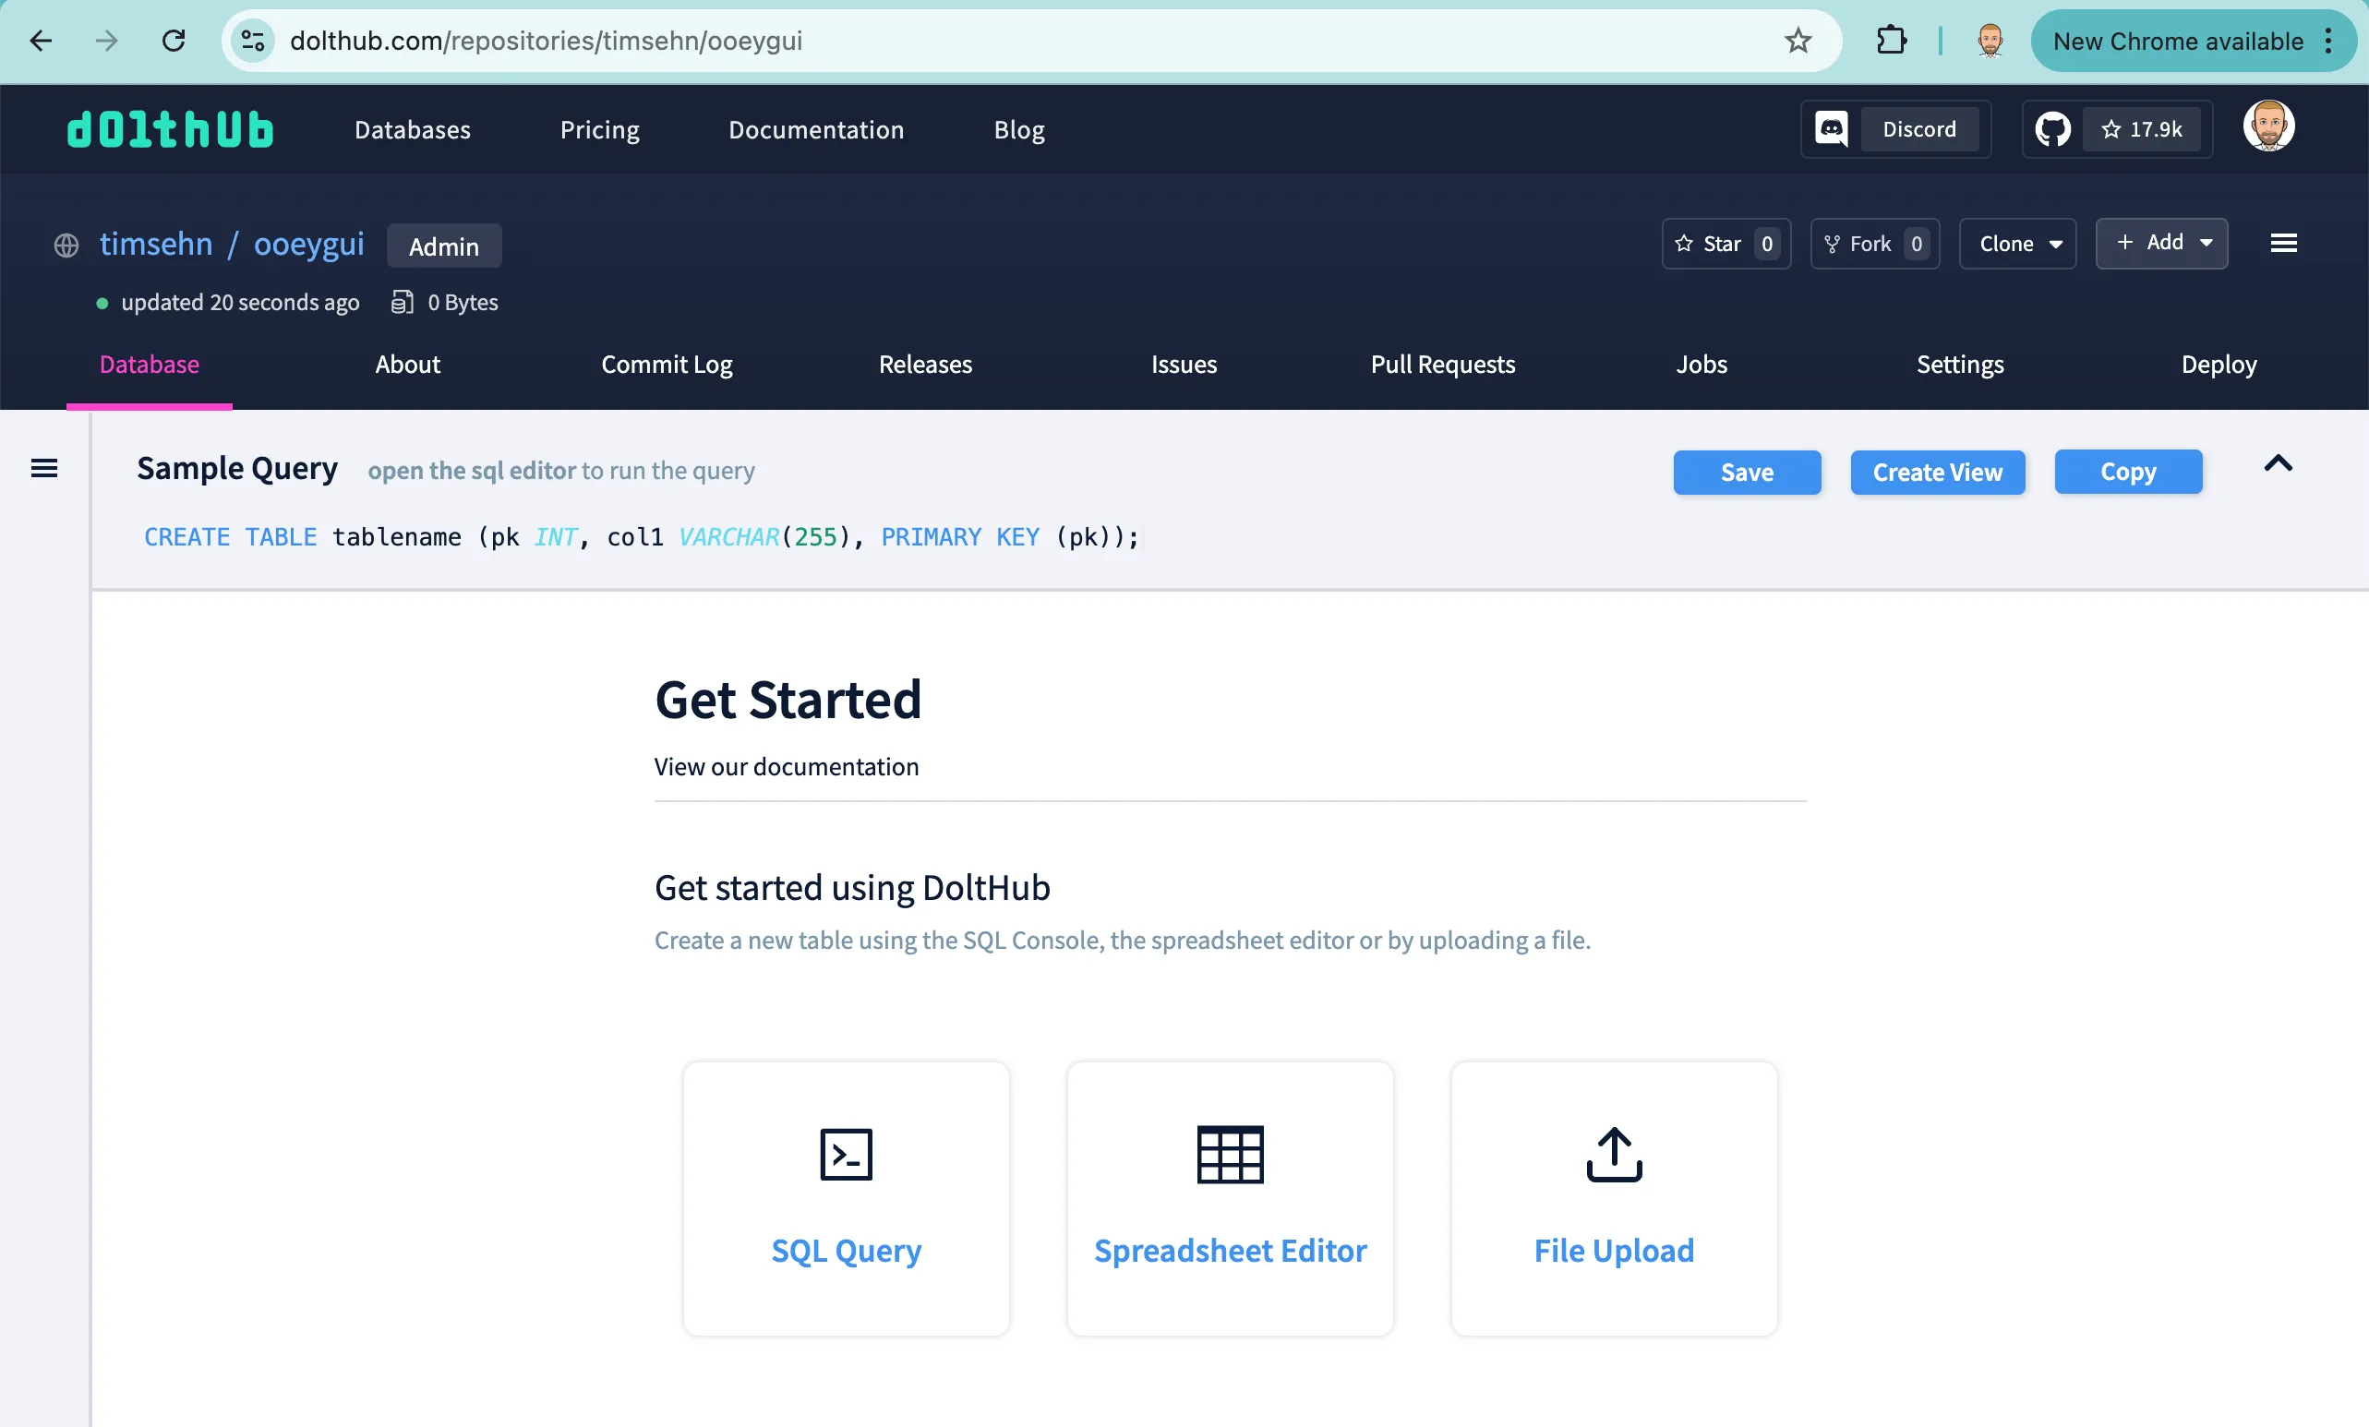Open the query panel sidebar hamburger menu

(44, 468)
